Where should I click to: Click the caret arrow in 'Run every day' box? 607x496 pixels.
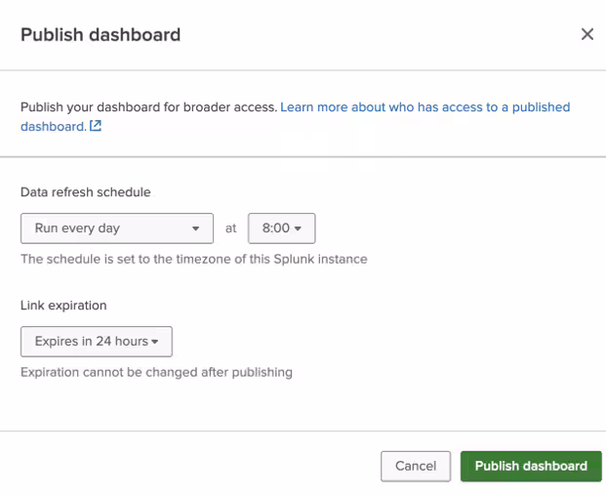point(196,228)
